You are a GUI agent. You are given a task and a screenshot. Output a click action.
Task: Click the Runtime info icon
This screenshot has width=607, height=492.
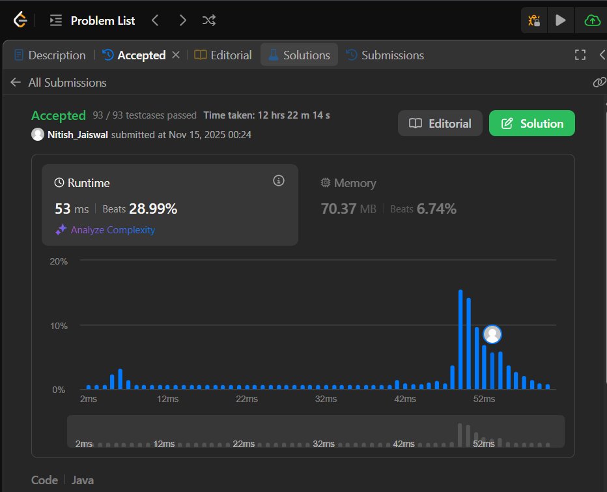279,181
